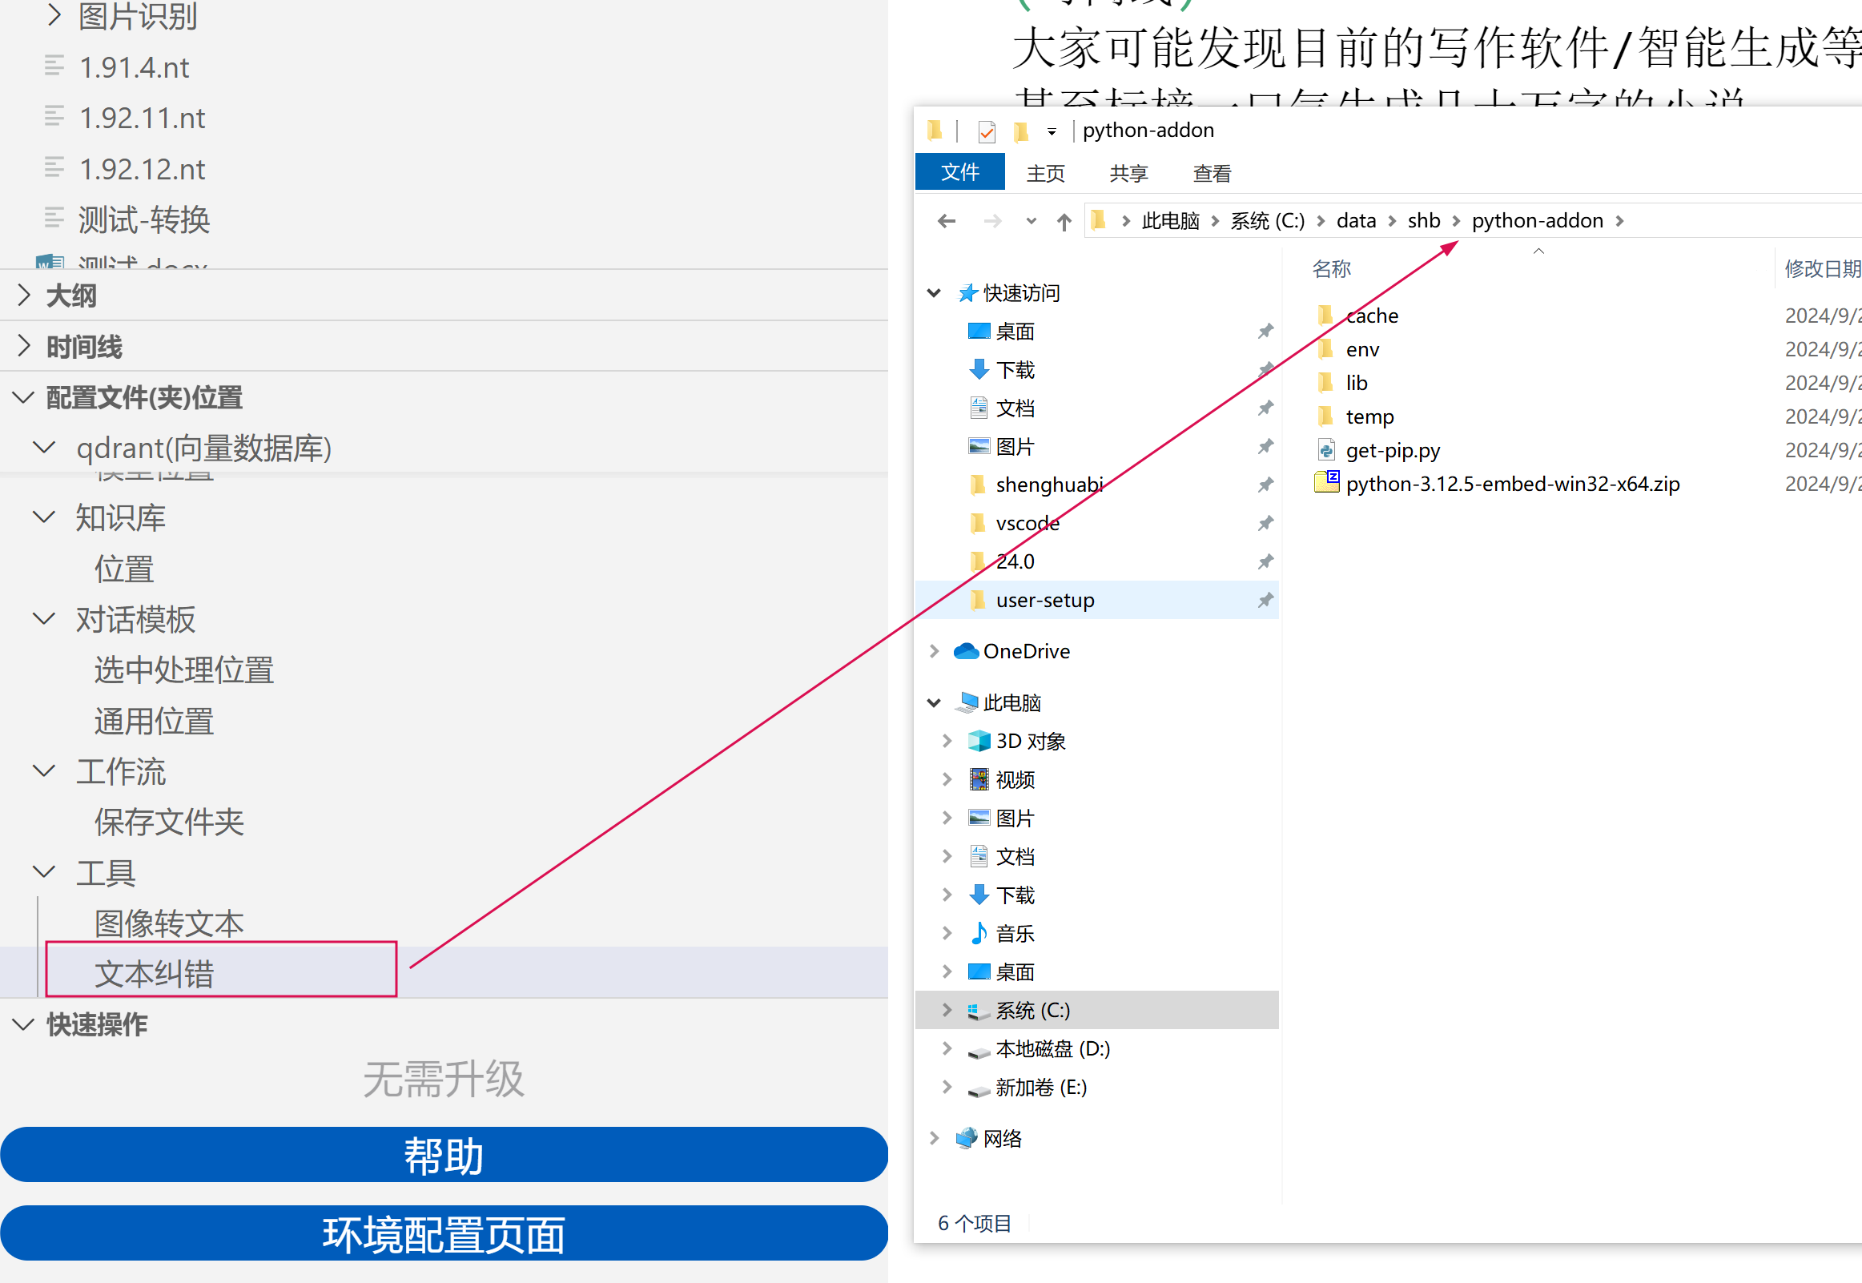Select the get-pip.py file icon
The width and height of the screenshot is (1862, 1283).
point(1325,450)
